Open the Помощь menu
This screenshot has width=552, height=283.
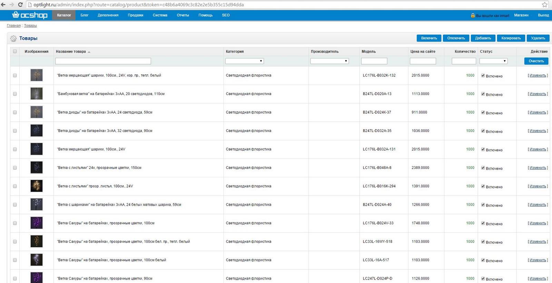click(x=206, y=15)
